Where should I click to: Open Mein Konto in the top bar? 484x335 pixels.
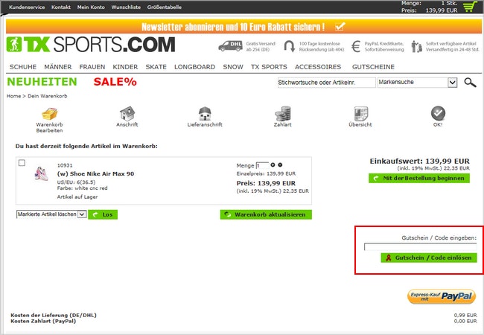click(x=91, y=7)
